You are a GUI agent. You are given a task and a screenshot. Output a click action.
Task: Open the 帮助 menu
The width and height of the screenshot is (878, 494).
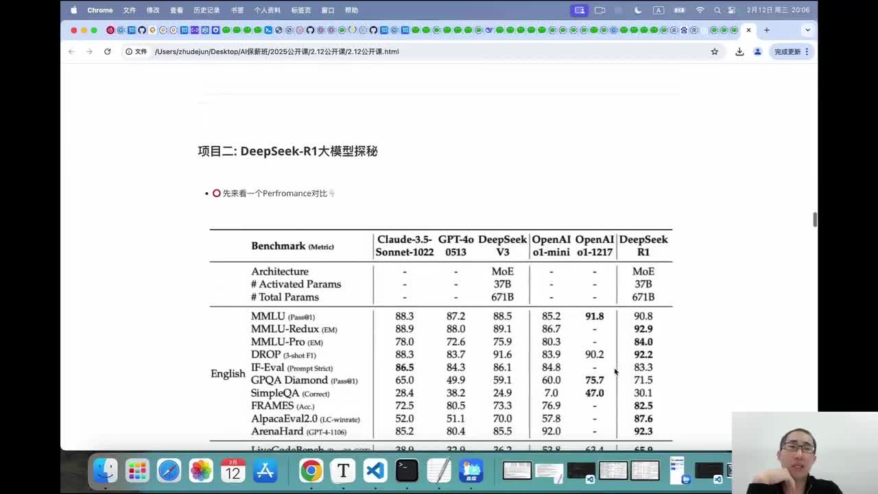[351, 10]
